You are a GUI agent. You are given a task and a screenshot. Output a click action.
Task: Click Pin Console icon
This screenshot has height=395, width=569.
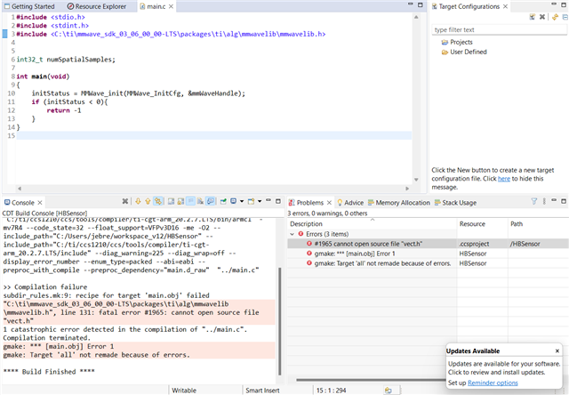(223, 201)
